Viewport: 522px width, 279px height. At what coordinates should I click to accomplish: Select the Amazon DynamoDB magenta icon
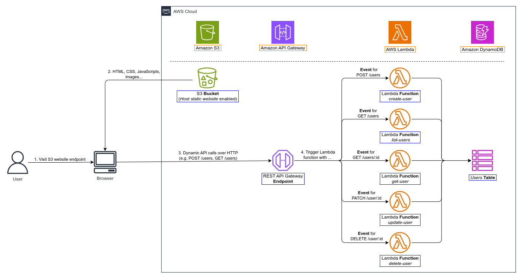coord(482,32)
